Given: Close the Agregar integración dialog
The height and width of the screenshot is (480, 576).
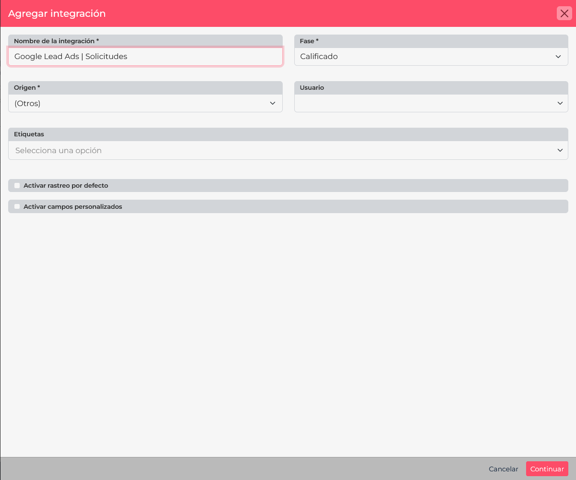Looking at the screenshot, I should coord(564,13).
